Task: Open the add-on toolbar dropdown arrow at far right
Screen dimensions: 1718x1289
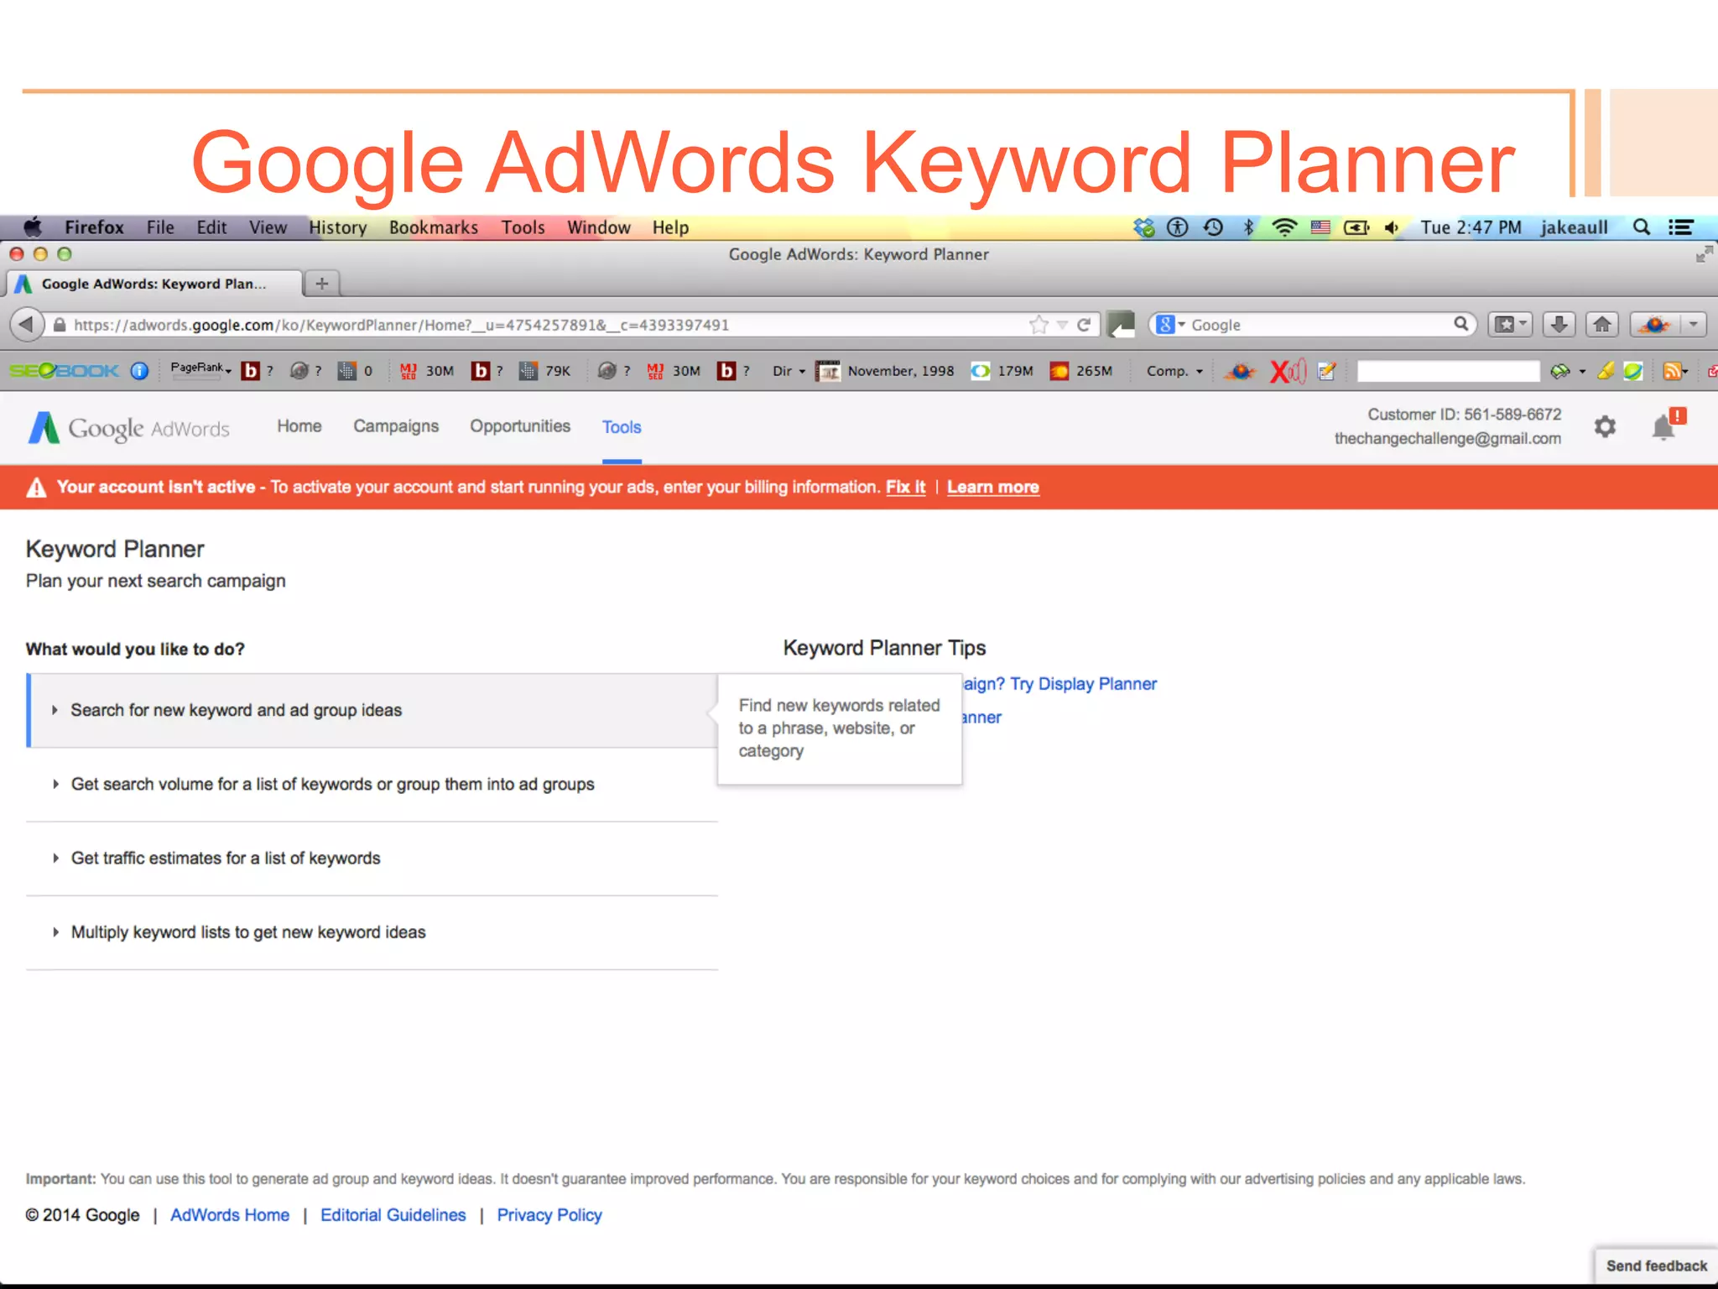Action: tap(1693, 325)
